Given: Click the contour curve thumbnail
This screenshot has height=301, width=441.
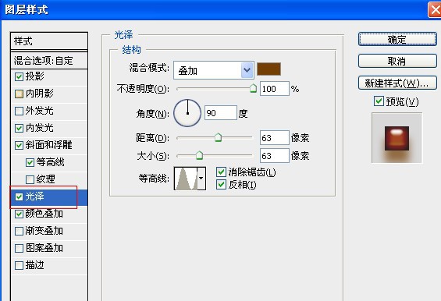Looking at the screenshot, I should click(186, 179).
